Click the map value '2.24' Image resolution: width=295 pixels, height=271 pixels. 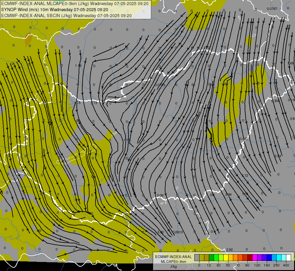pos(278,156)
